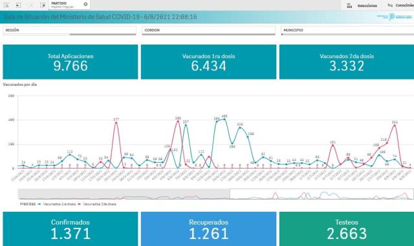Click the Buenos Aires ministry logo
Image resolution: width=414 pixels, height=246 pixels.
point(394,17)
